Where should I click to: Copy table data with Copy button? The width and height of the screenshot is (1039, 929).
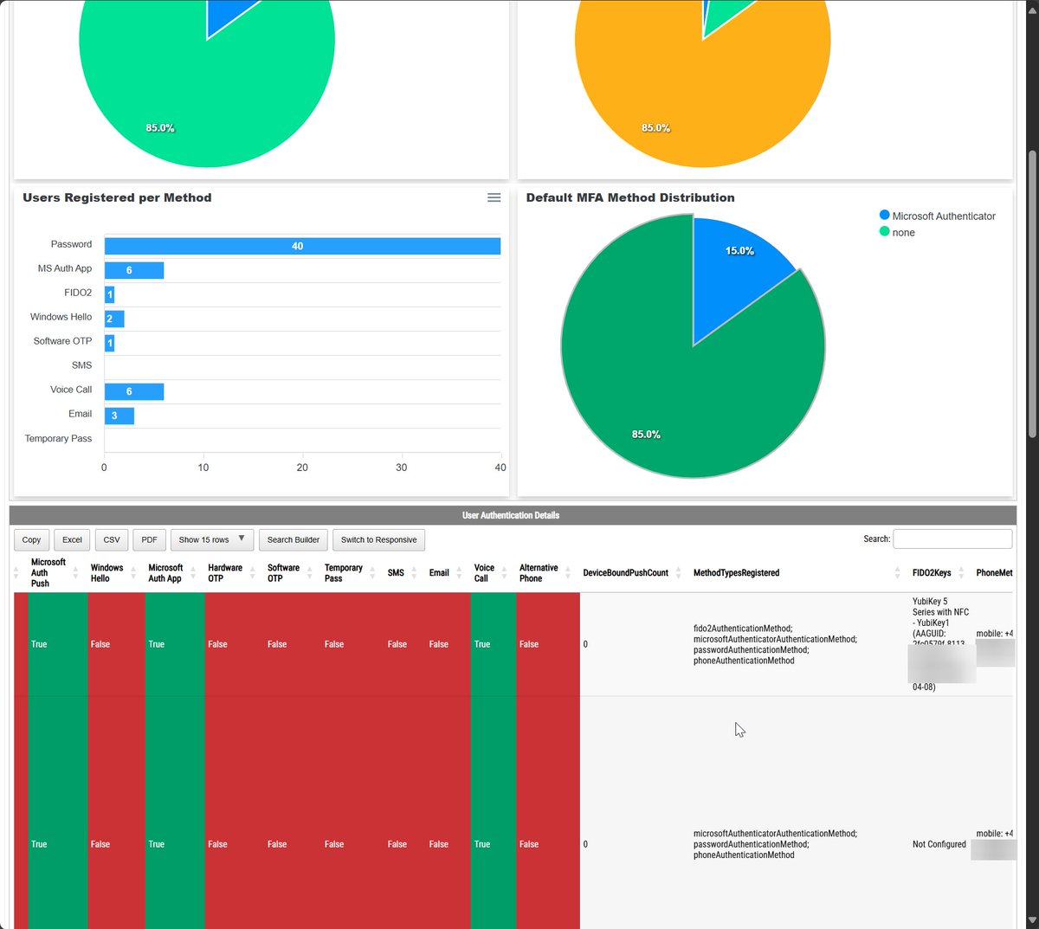click(31, 539)
